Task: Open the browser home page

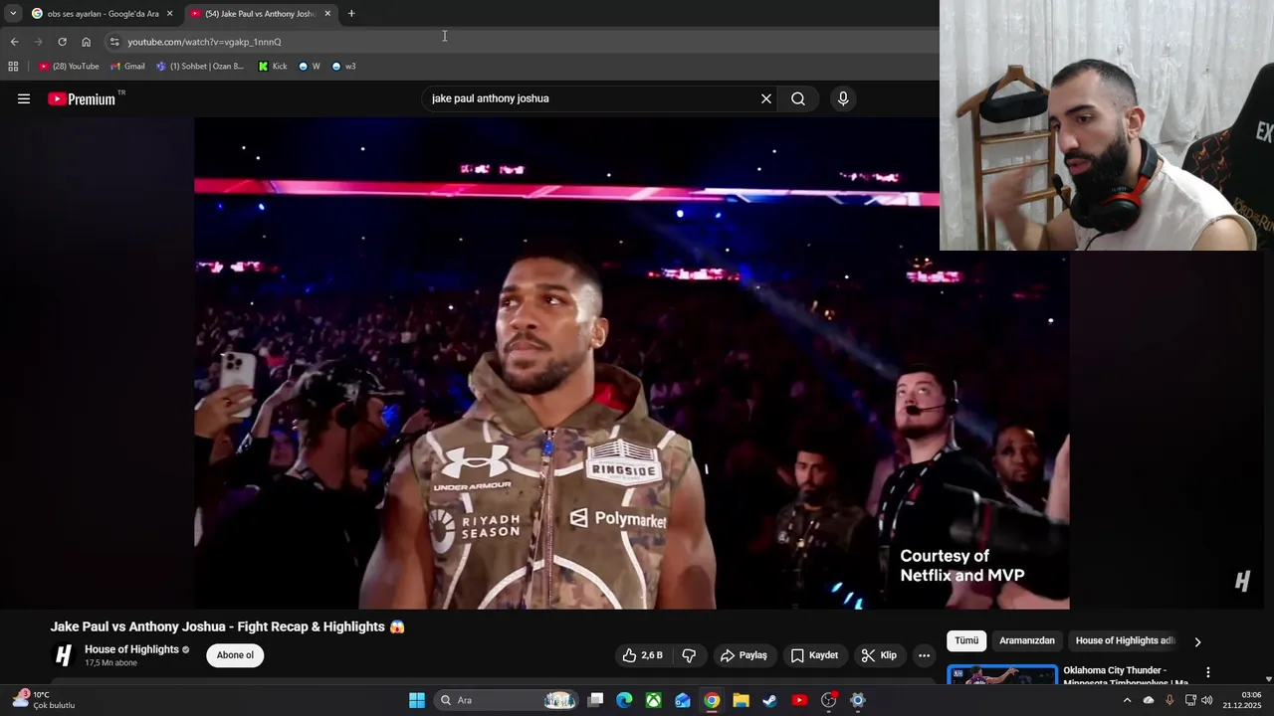Action: pyautogui.click(x=86, y=42)
